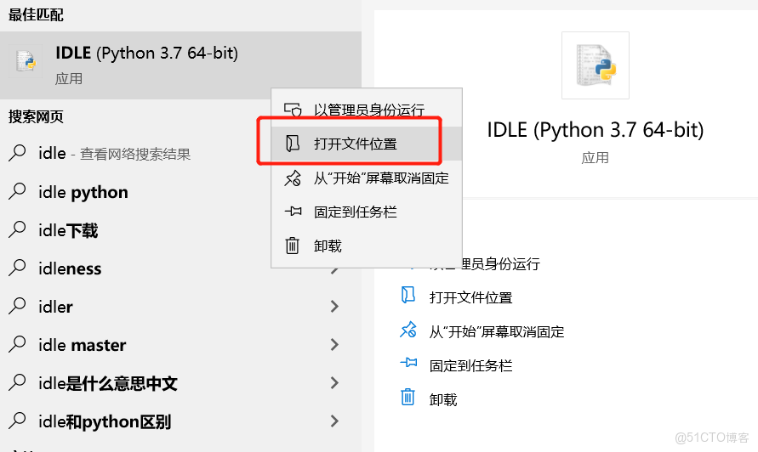
Task: Click the search icon beside 'idle python'
Action: pos(17,191)
